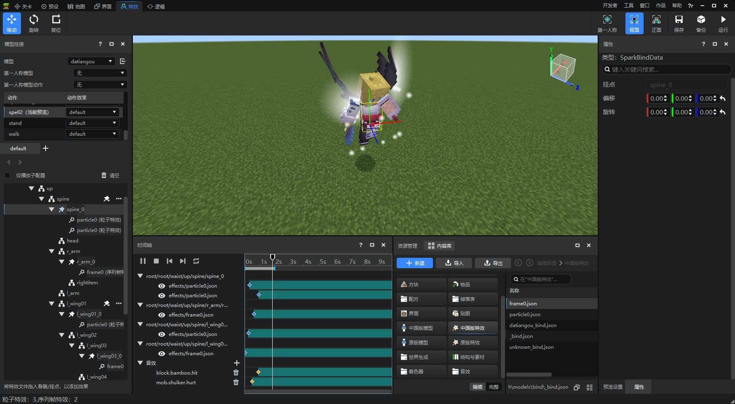735x404 pixels.
Task: Open bind file in new window icon
Action: (577, 387)
